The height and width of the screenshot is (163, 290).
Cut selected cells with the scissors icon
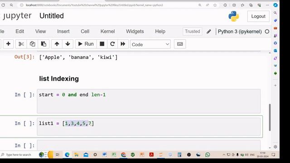coord(21,44)
